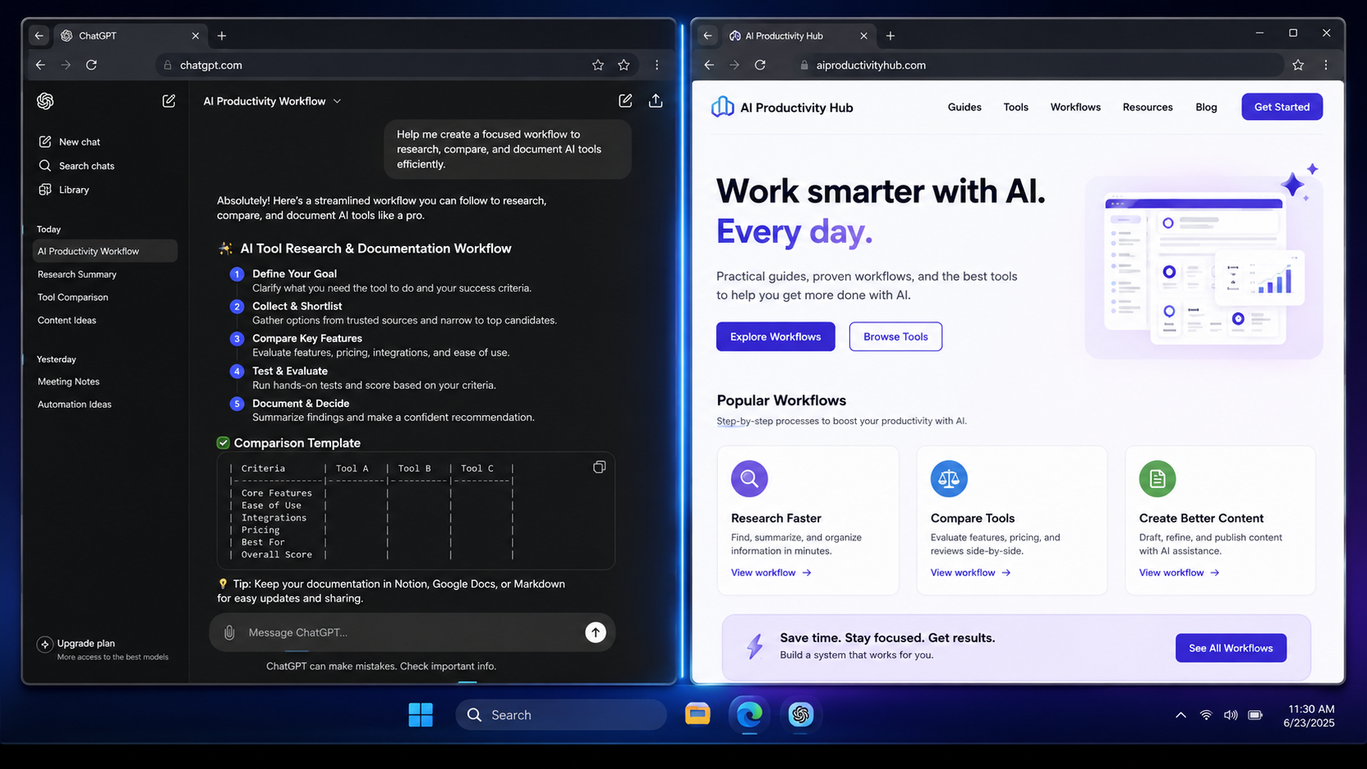Open the Resources nav menu item

[x=1147, y=107]
